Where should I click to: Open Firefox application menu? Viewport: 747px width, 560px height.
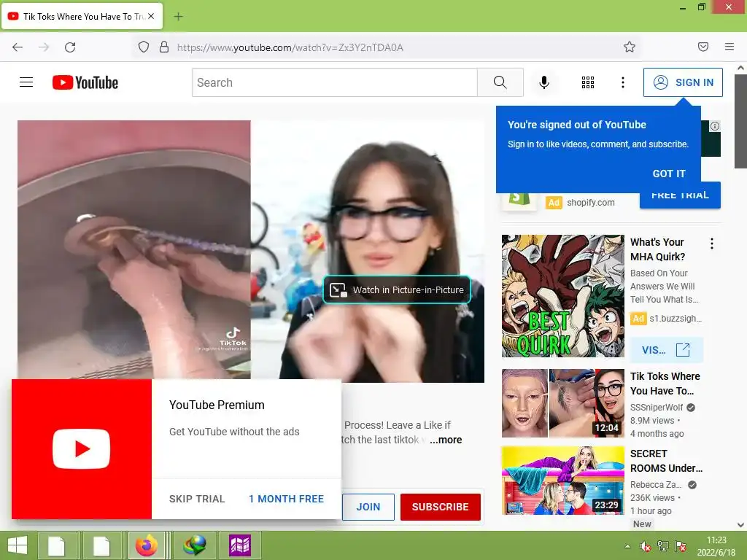(729, 47)
